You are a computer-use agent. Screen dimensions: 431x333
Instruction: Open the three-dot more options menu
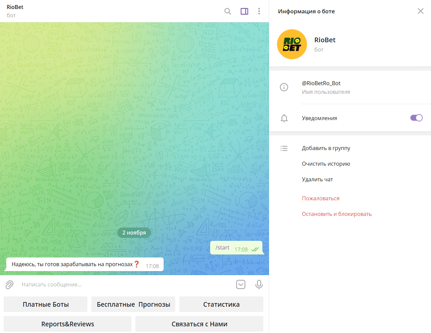[x=259, y=11]
